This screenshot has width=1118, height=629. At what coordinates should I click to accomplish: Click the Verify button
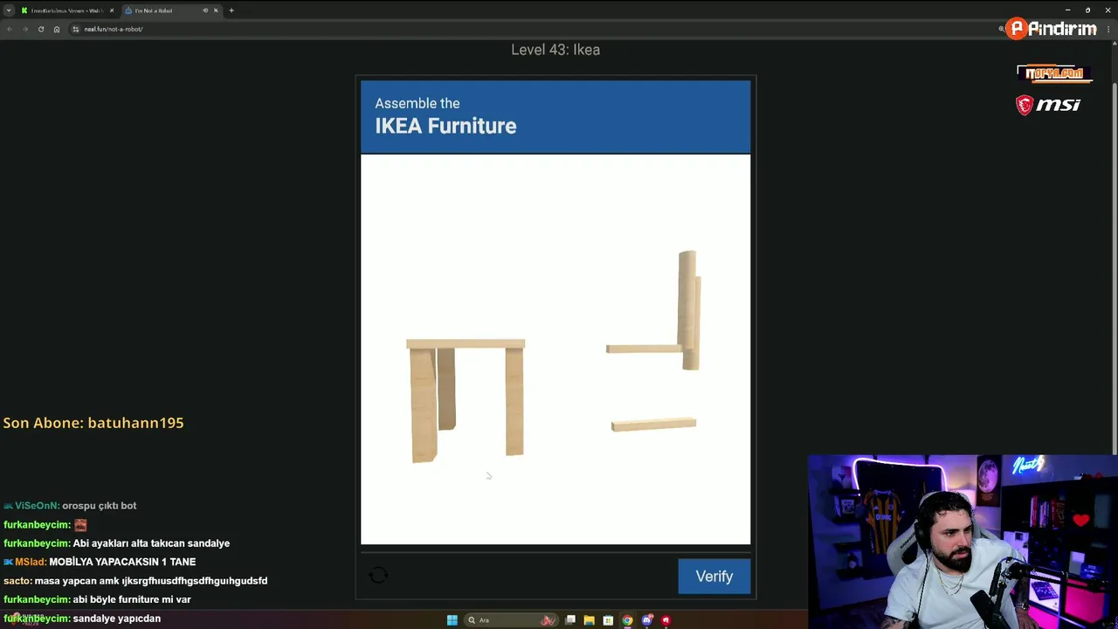714,576
